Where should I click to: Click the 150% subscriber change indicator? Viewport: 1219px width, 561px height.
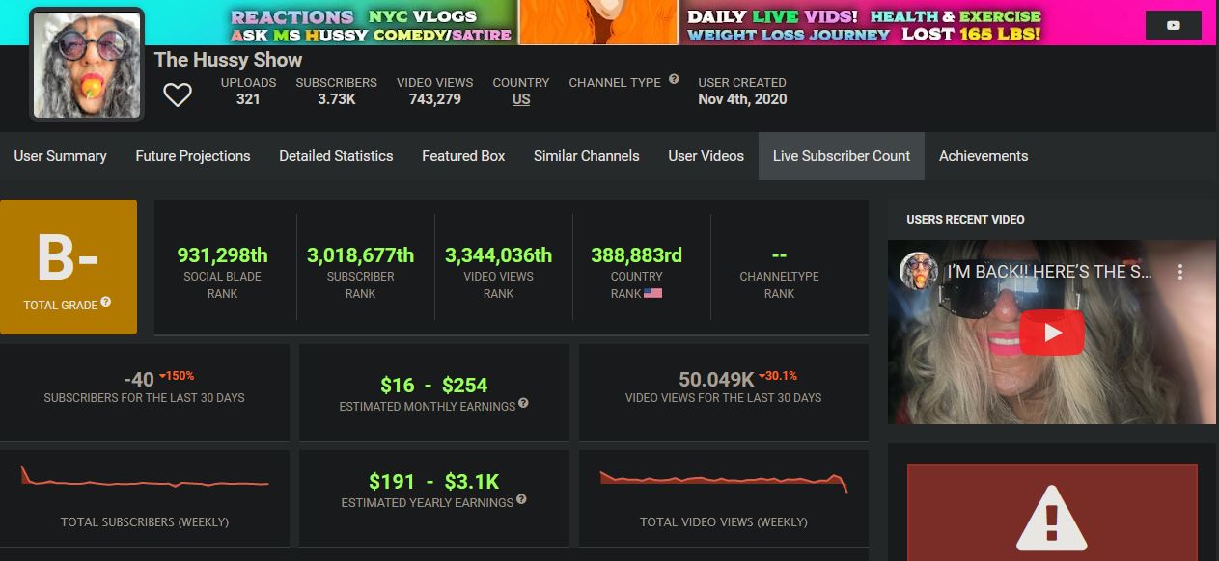(177, 376)
